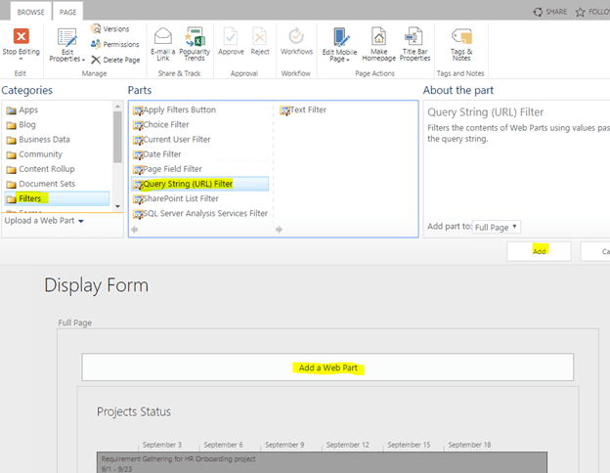Open Workflows from the ribbon

click(x=296, y=41)
